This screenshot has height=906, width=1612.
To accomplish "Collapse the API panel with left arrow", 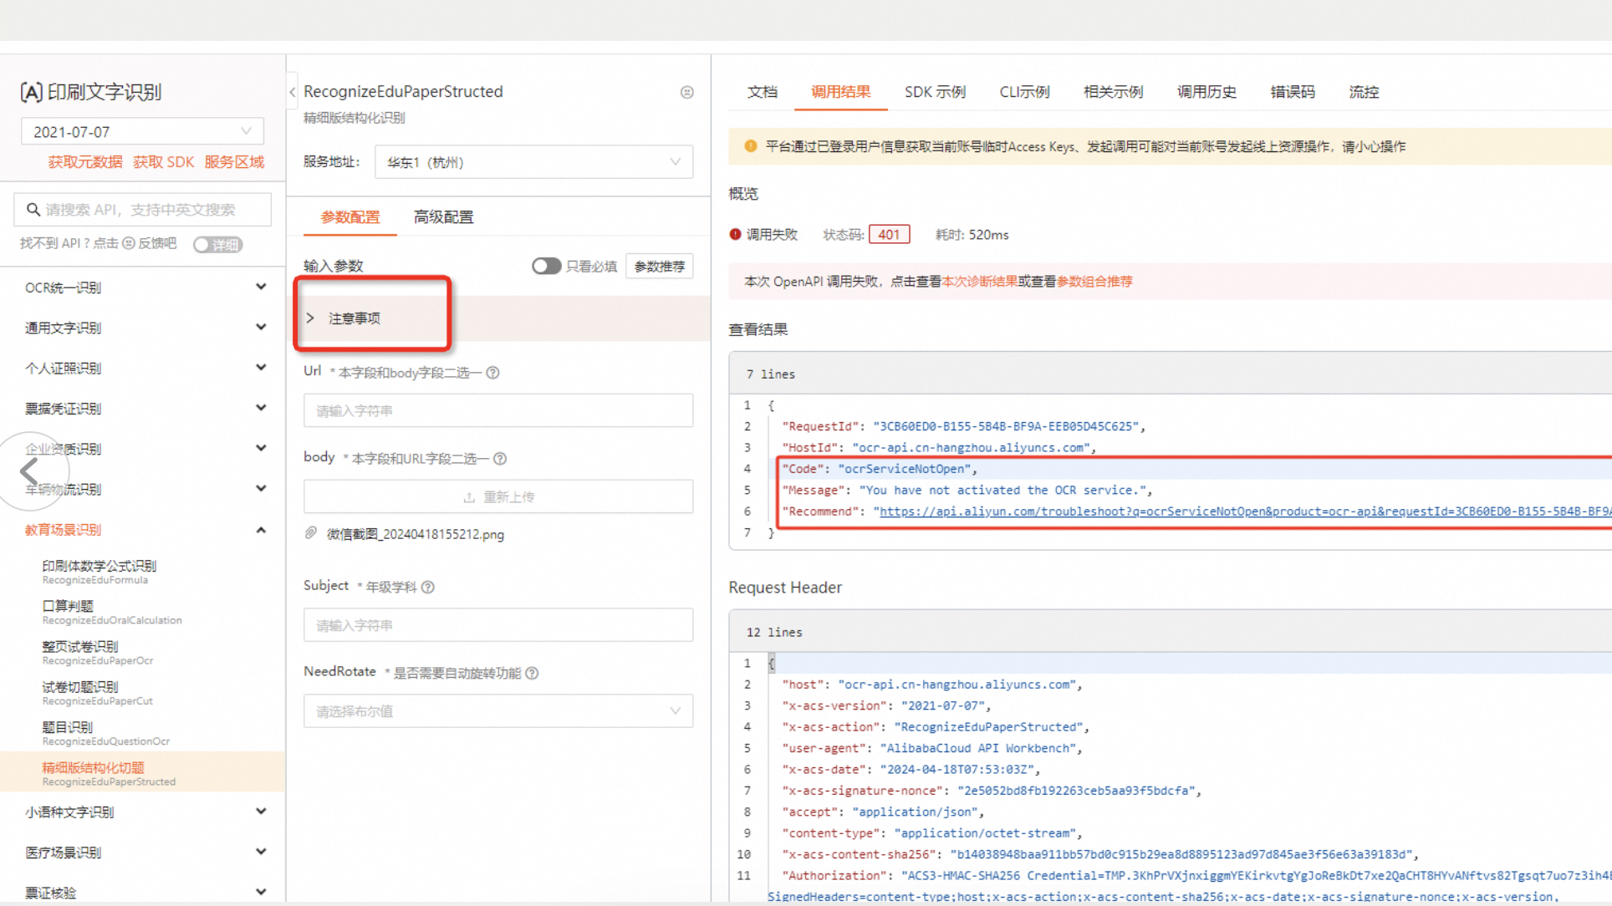I will (293, 92).
